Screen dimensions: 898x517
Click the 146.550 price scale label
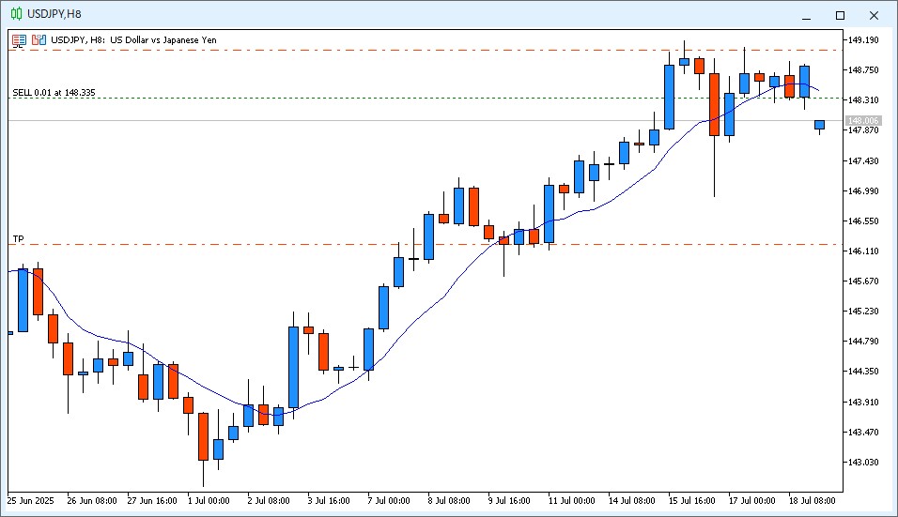pyautogui.click(x=863, y=221)
